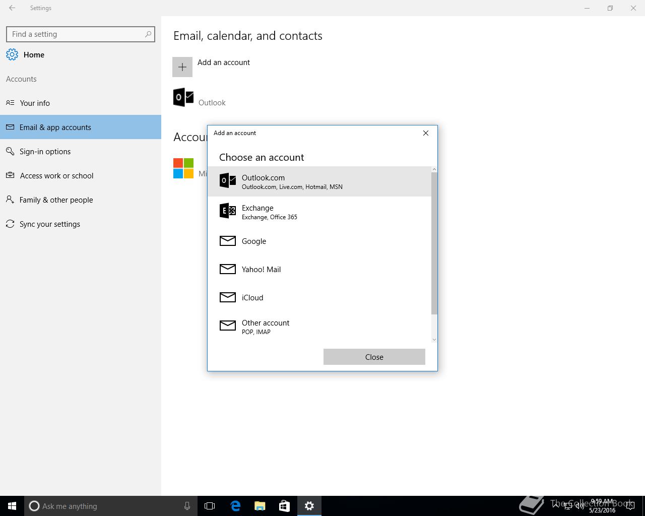Click the Settings back arrow
Viewport: 645px width, 516px height.
point(12,8)
